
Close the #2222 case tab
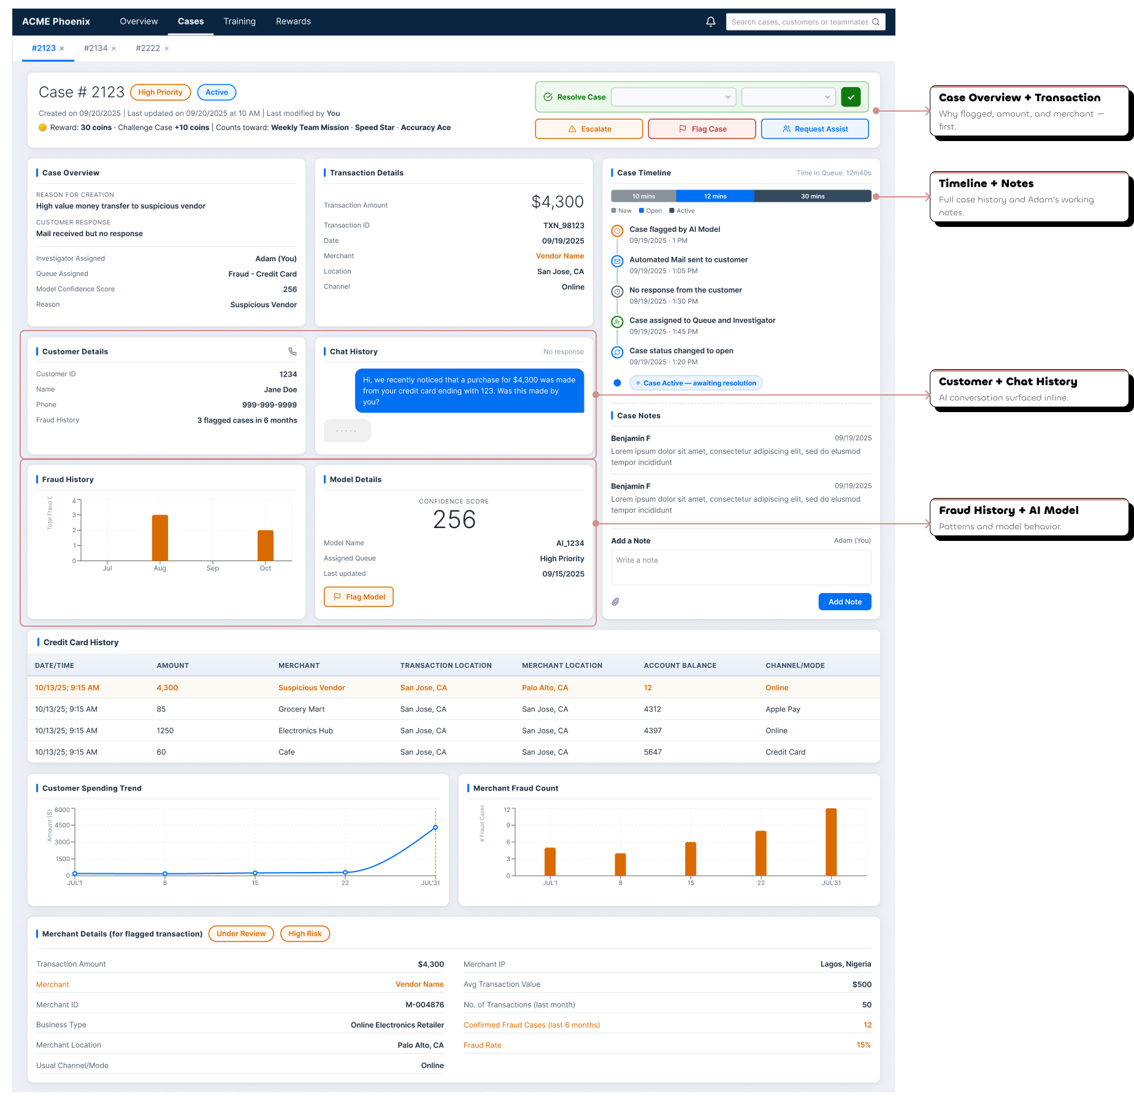click(166, 48)
